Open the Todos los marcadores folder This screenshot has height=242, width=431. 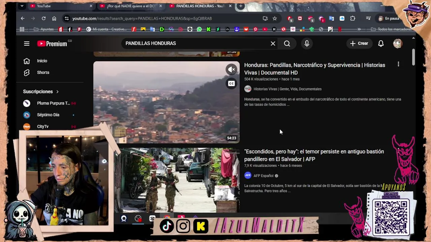pyautogui.click(x=391, y=29)
